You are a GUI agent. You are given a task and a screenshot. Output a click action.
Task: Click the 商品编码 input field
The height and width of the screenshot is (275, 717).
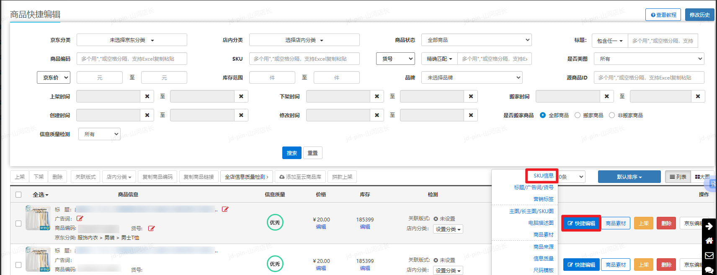pos(132,59)
